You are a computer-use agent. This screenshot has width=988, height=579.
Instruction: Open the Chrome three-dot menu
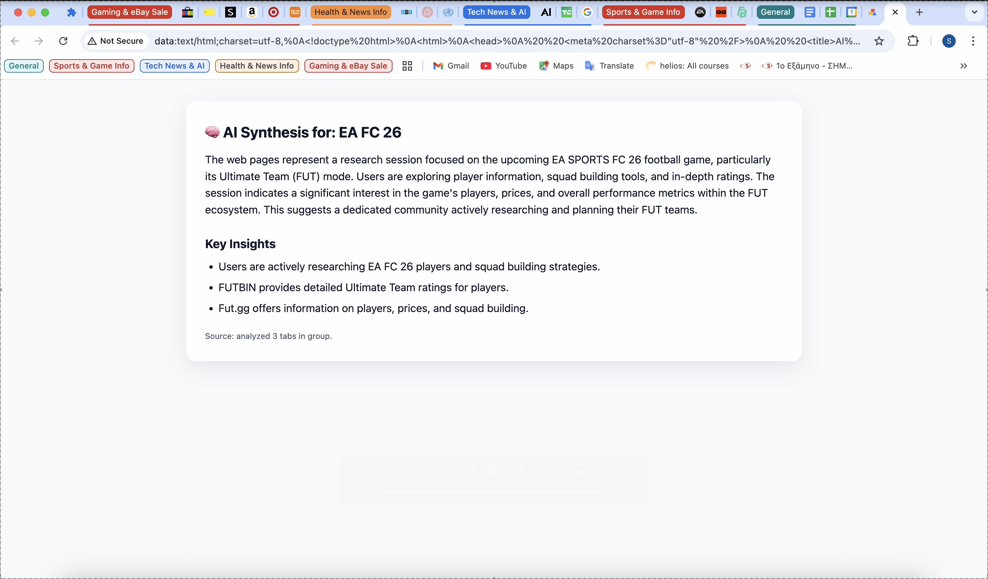(973, 41)
